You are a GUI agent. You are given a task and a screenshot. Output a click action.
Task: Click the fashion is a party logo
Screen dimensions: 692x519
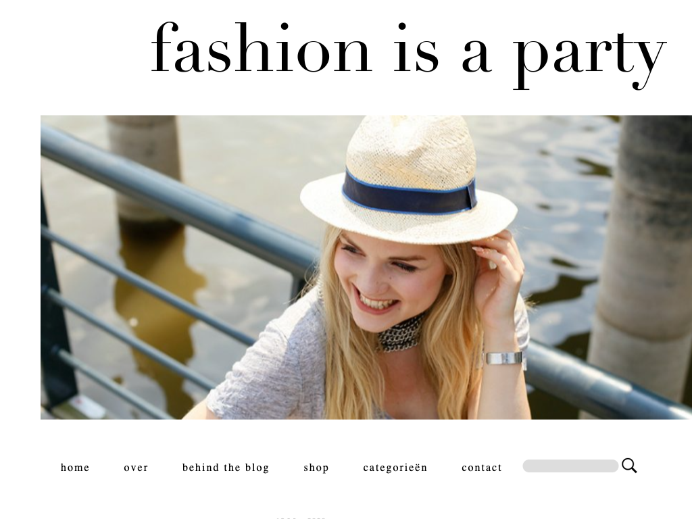coord(408,53)
